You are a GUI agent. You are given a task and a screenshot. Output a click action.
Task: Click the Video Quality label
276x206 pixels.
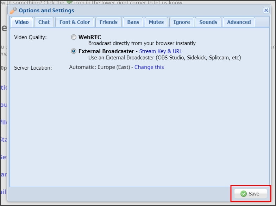pyautogui.click(x=30, y=37)
